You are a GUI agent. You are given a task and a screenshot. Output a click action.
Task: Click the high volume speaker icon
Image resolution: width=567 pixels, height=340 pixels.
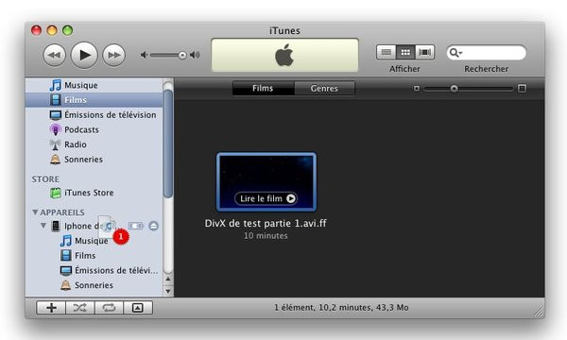[195, 55]
